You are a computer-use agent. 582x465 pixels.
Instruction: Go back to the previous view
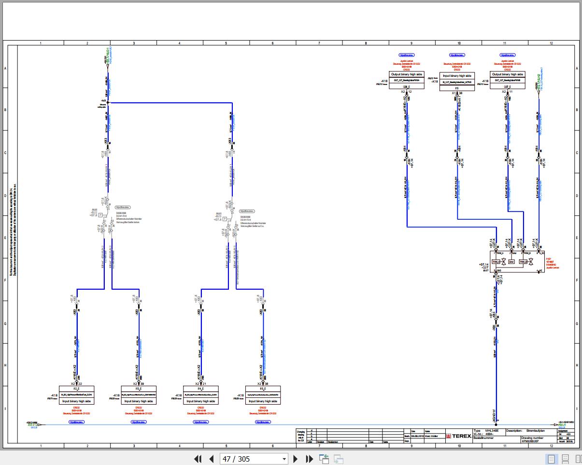[x=324, y=459]
